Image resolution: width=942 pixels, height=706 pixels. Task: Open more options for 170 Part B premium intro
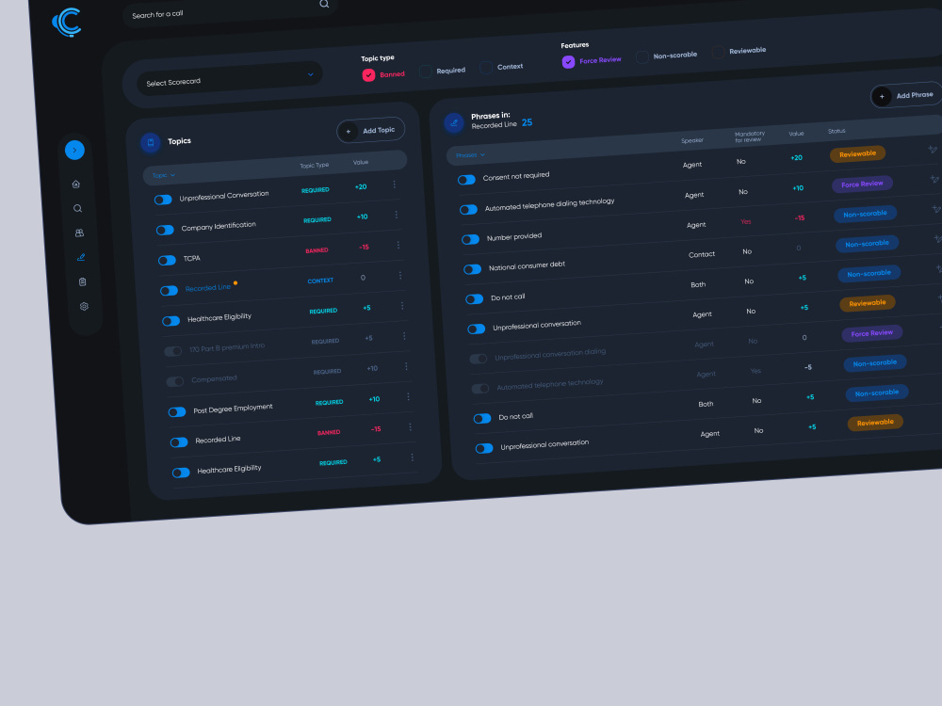click(404, 336)
